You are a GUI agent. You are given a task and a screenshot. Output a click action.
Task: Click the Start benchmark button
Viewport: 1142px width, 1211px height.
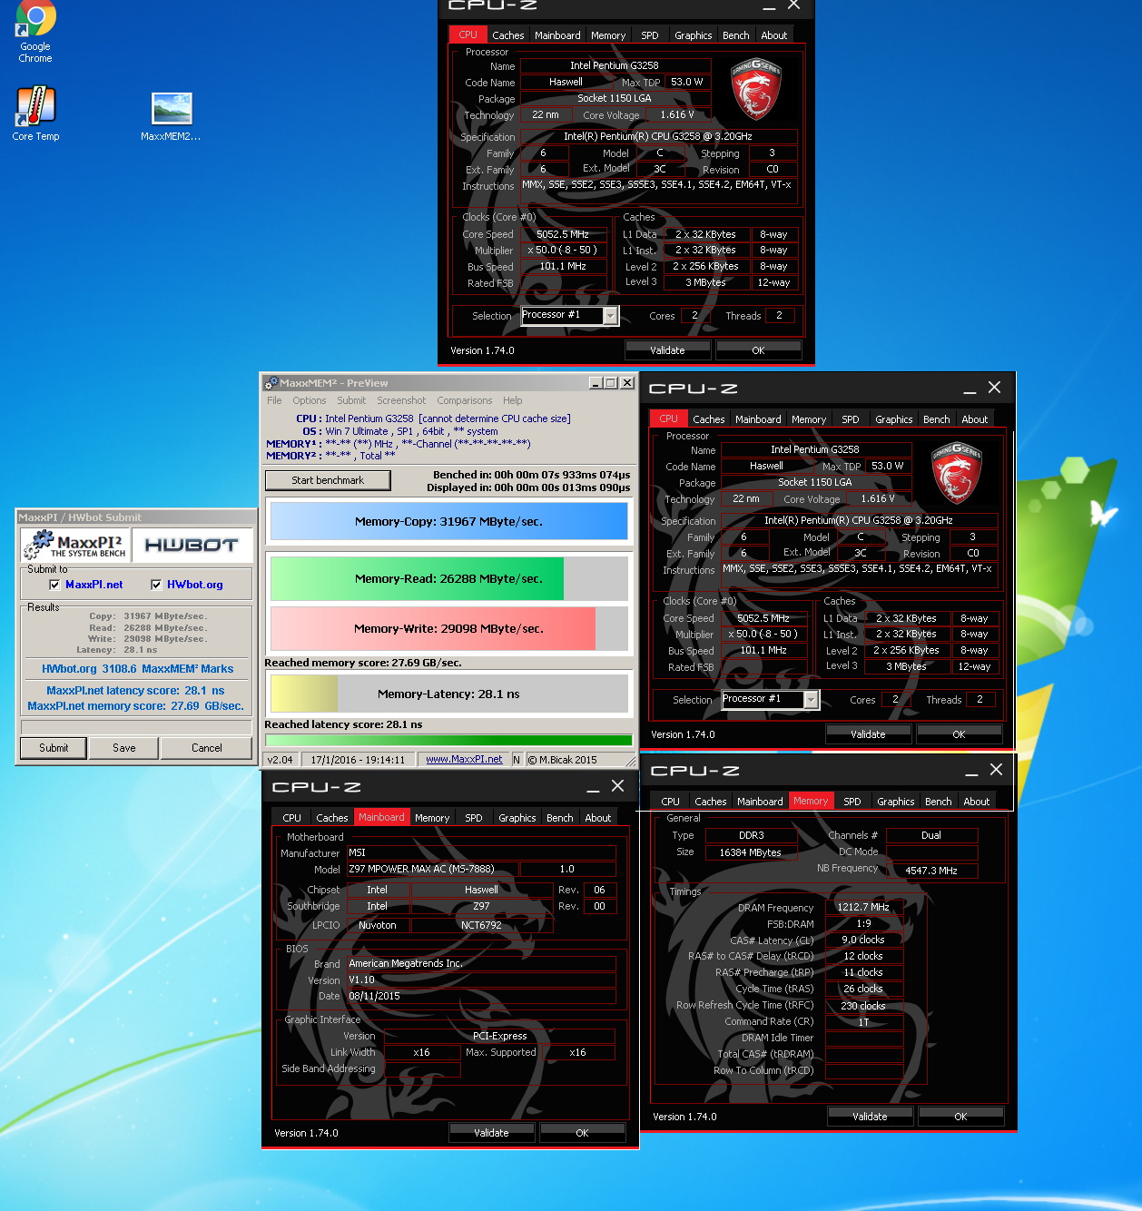328,480
